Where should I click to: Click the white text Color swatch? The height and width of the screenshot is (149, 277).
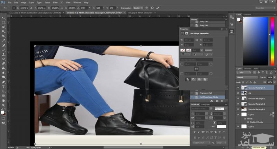coord(222,126)
